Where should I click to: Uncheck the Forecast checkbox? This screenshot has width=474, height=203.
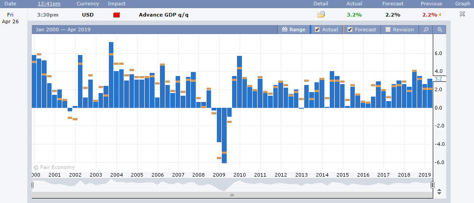[x=350, y=30]
